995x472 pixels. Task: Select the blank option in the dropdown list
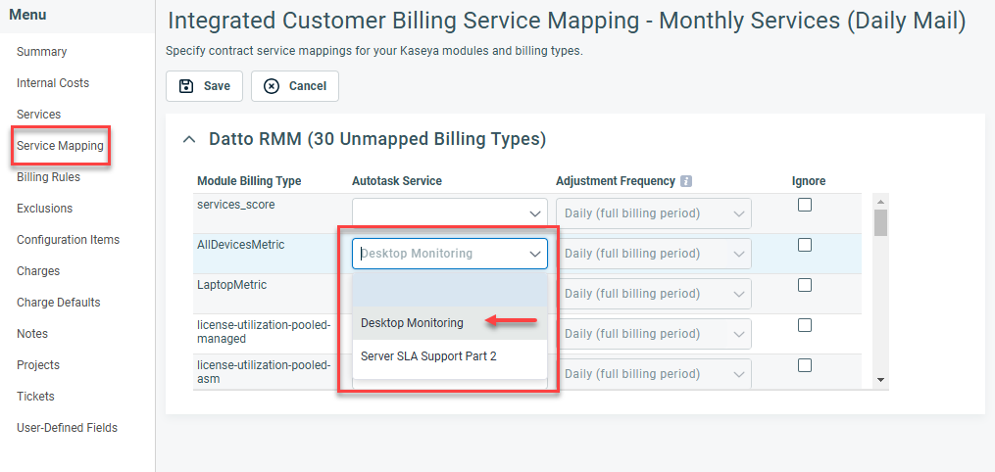pos(449,291)
